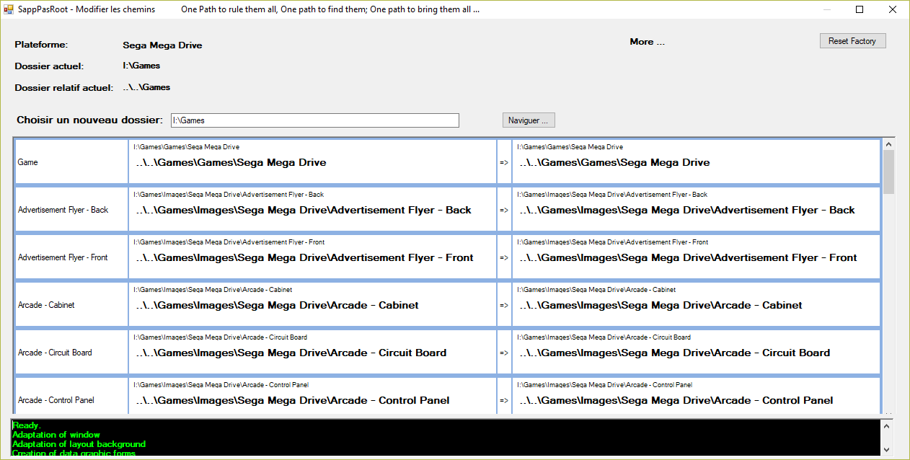Click the SappPasRoot app icon in title bar
Viewport: 910px width, 460px height.
(x=9, y=9)
